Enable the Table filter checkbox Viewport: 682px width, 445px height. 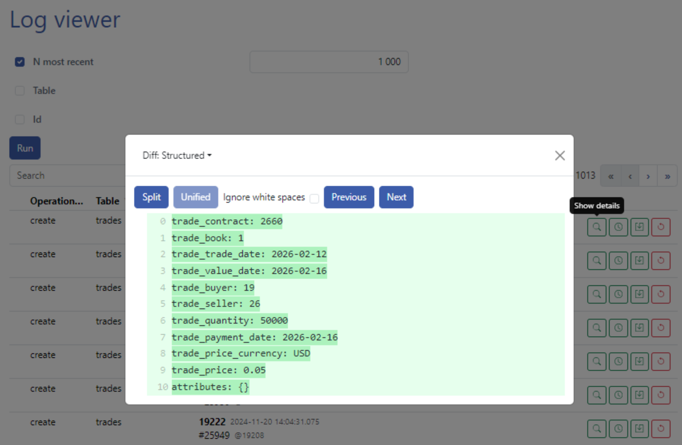point(20,91)
